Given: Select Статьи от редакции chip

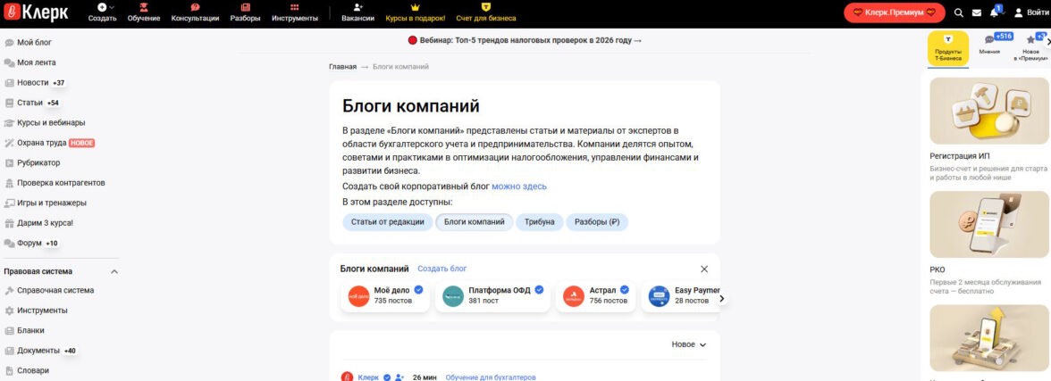Looking at the screenshot, I should 388,222.
